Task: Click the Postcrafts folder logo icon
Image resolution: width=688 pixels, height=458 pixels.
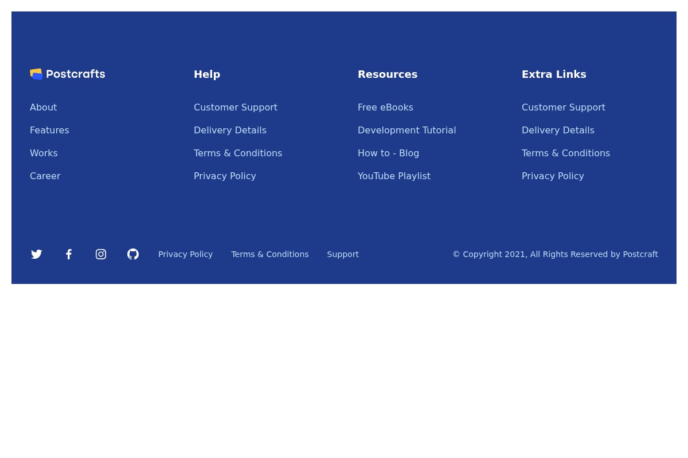Action: 37,74
